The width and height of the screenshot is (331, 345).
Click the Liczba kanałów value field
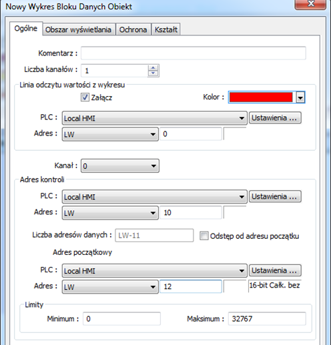[114, 71]
